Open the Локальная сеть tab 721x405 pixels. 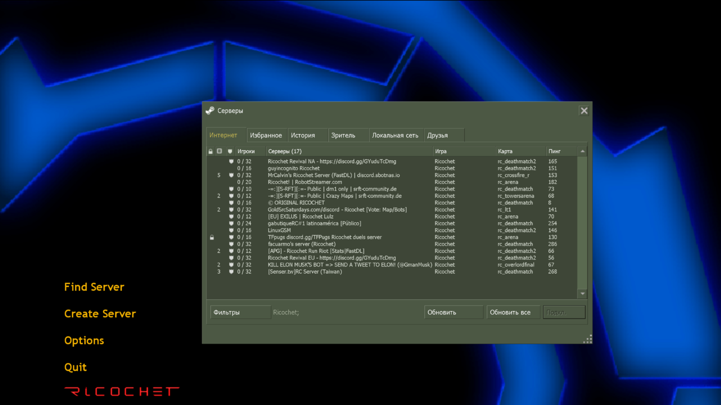point(395,135)
